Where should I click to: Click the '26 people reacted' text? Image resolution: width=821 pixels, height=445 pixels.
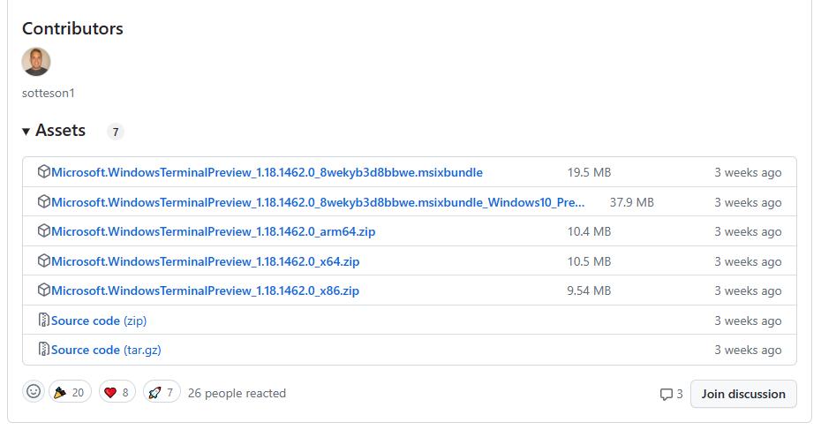click(237, 393)
